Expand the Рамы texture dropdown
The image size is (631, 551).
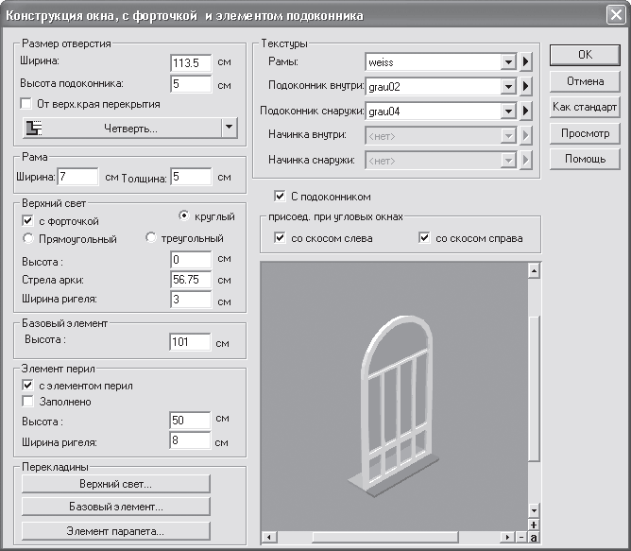pos(508,62)
